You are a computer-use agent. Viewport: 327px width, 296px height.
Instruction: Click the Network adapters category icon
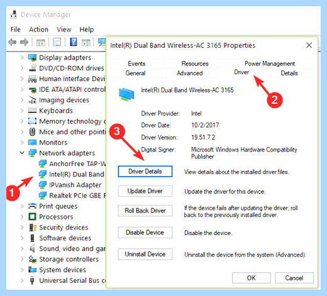pyautogui.click(x=32, y=153)
